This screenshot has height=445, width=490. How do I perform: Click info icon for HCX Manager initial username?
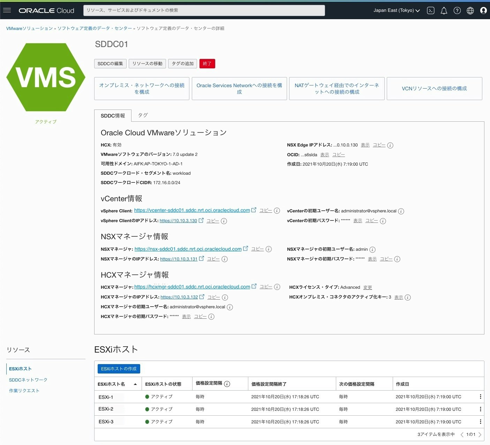pyautogui.click(x=230, y=307)
